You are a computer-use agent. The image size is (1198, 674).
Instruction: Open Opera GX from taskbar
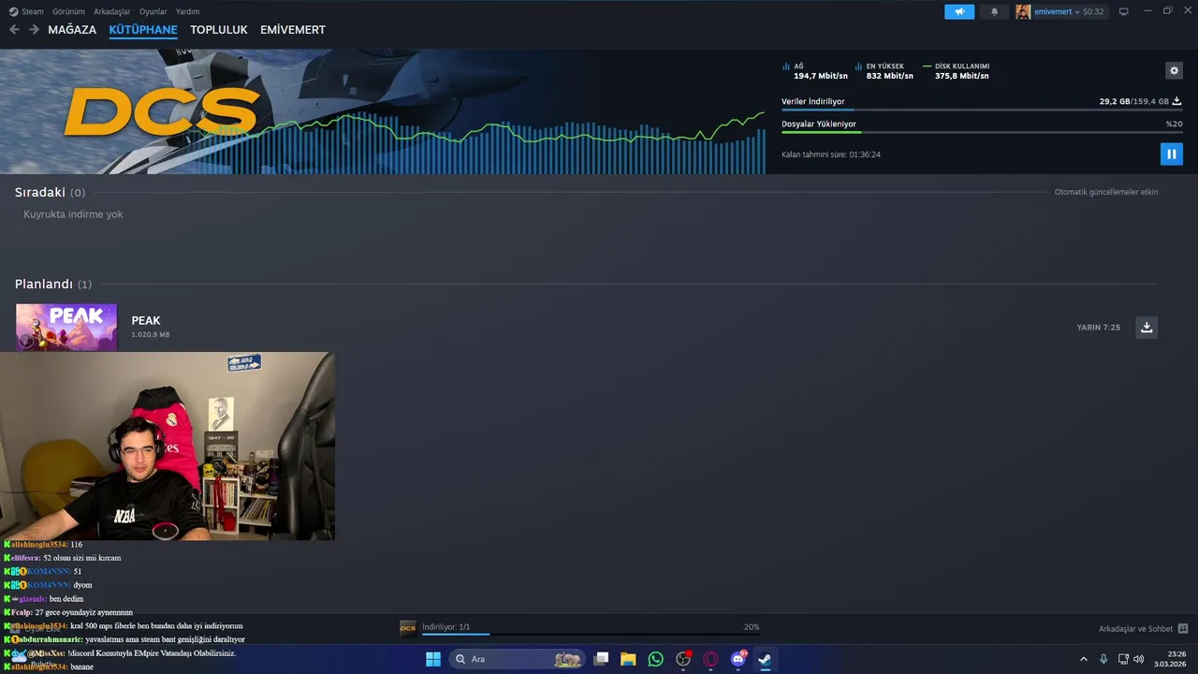710,659
